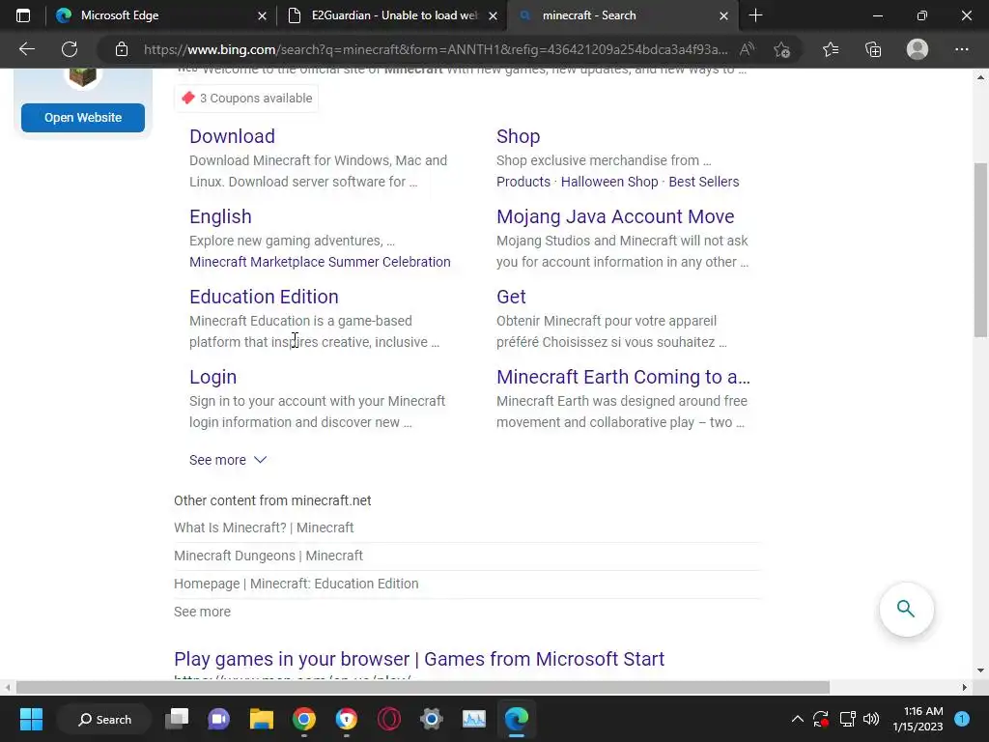Viewport: 989px width, 742px height.
Task: Switch to E2Guardian Unable to load tab
Action: pyautogui.click(x=392, y=15)
